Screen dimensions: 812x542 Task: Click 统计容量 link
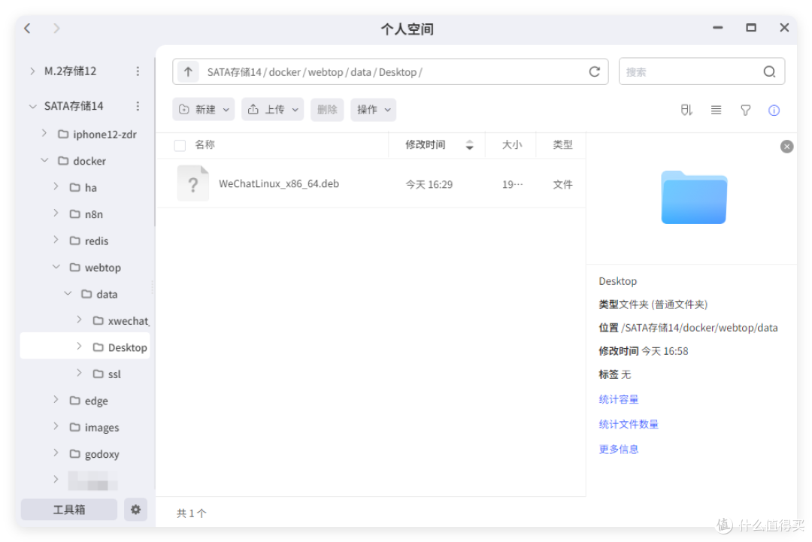(618, 400)
